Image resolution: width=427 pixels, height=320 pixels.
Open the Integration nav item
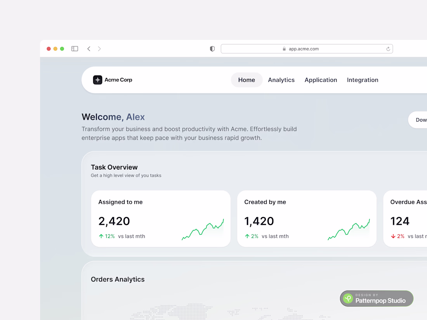(x=363, y=80)
